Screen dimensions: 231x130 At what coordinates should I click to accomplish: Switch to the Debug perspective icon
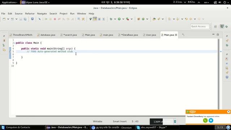click(x=227, y=26)
